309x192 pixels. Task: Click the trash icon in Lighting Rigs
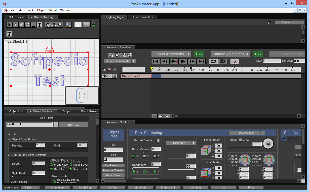[x=269, y=23]
